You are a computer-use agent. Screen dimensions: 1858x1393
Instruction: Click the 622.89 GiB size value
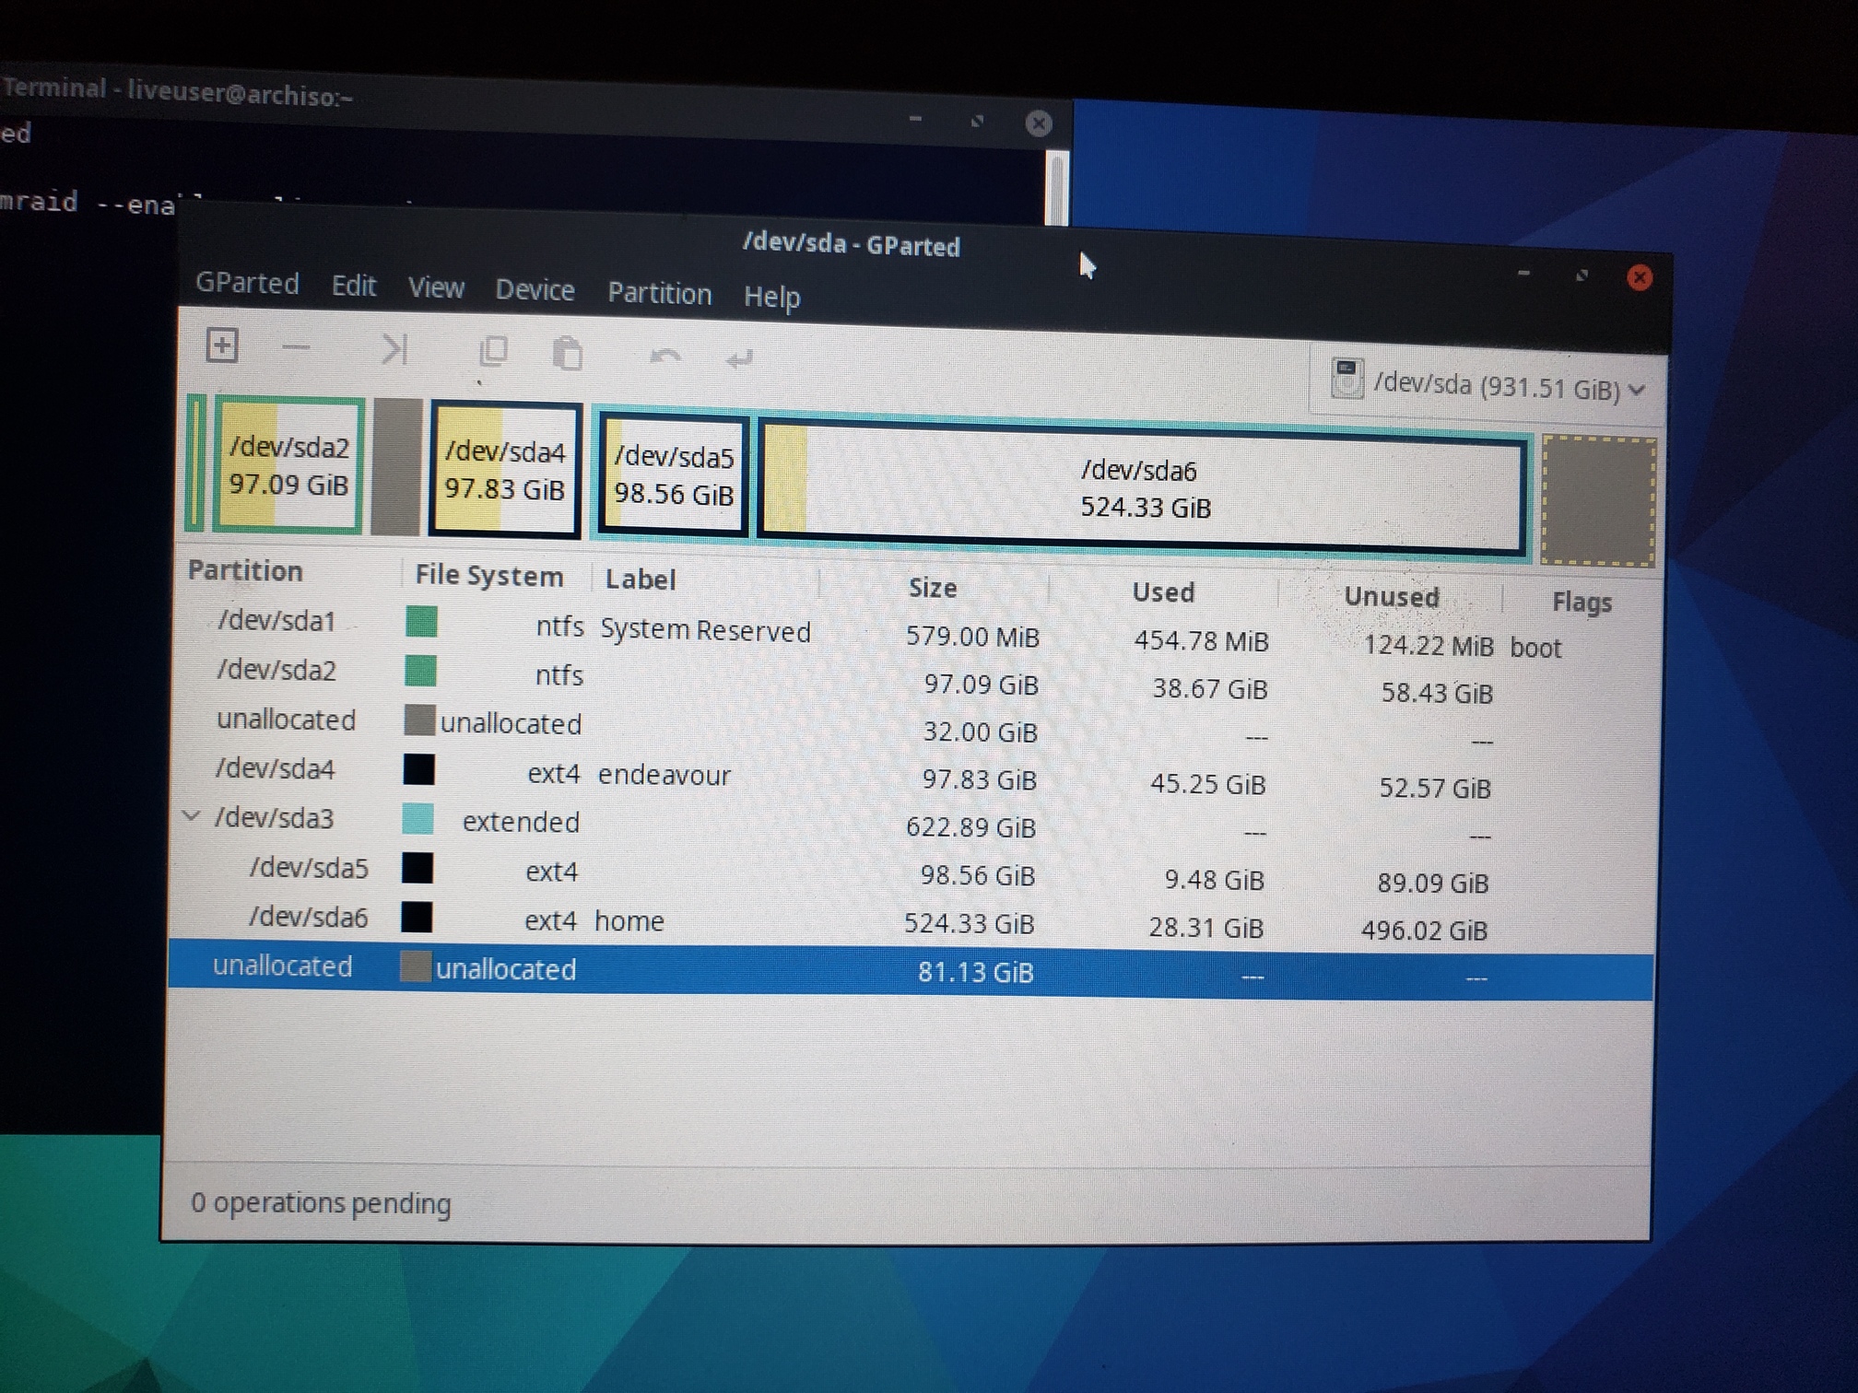coord(970,827)
